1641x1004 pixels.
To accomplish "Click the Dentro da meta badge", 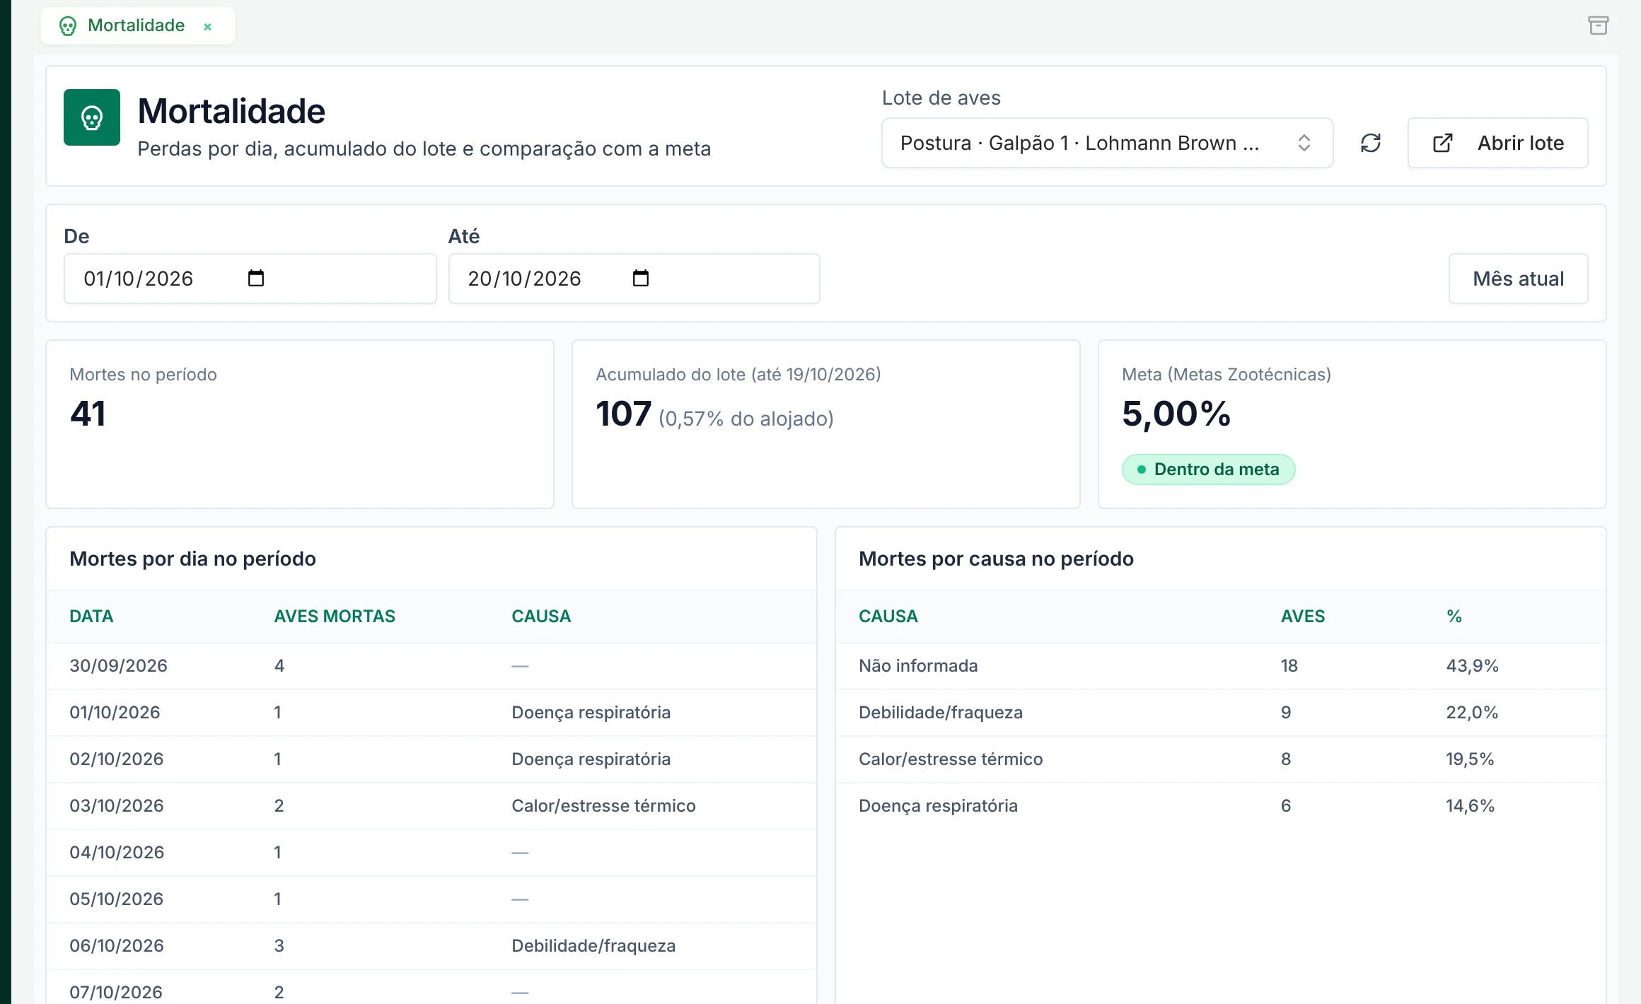I will pyautogui.click(x=1208, y=469).
